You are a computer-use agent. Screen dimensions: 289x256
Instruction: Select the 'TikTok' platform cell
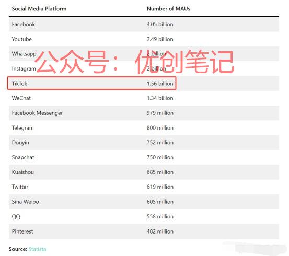19,84
